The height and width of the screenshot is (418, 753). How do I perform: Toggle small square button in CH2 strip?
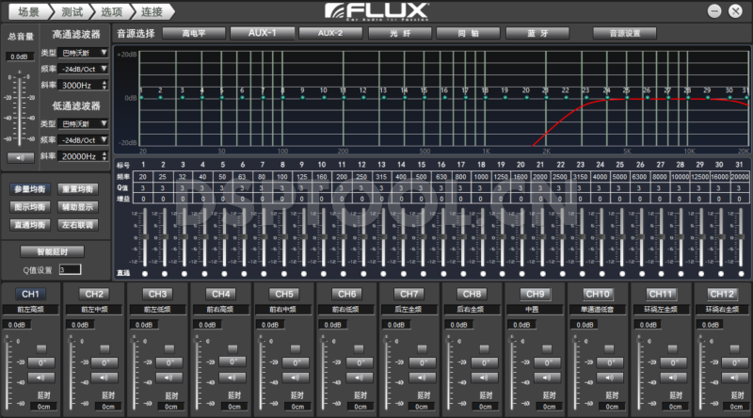pos(105,349)
